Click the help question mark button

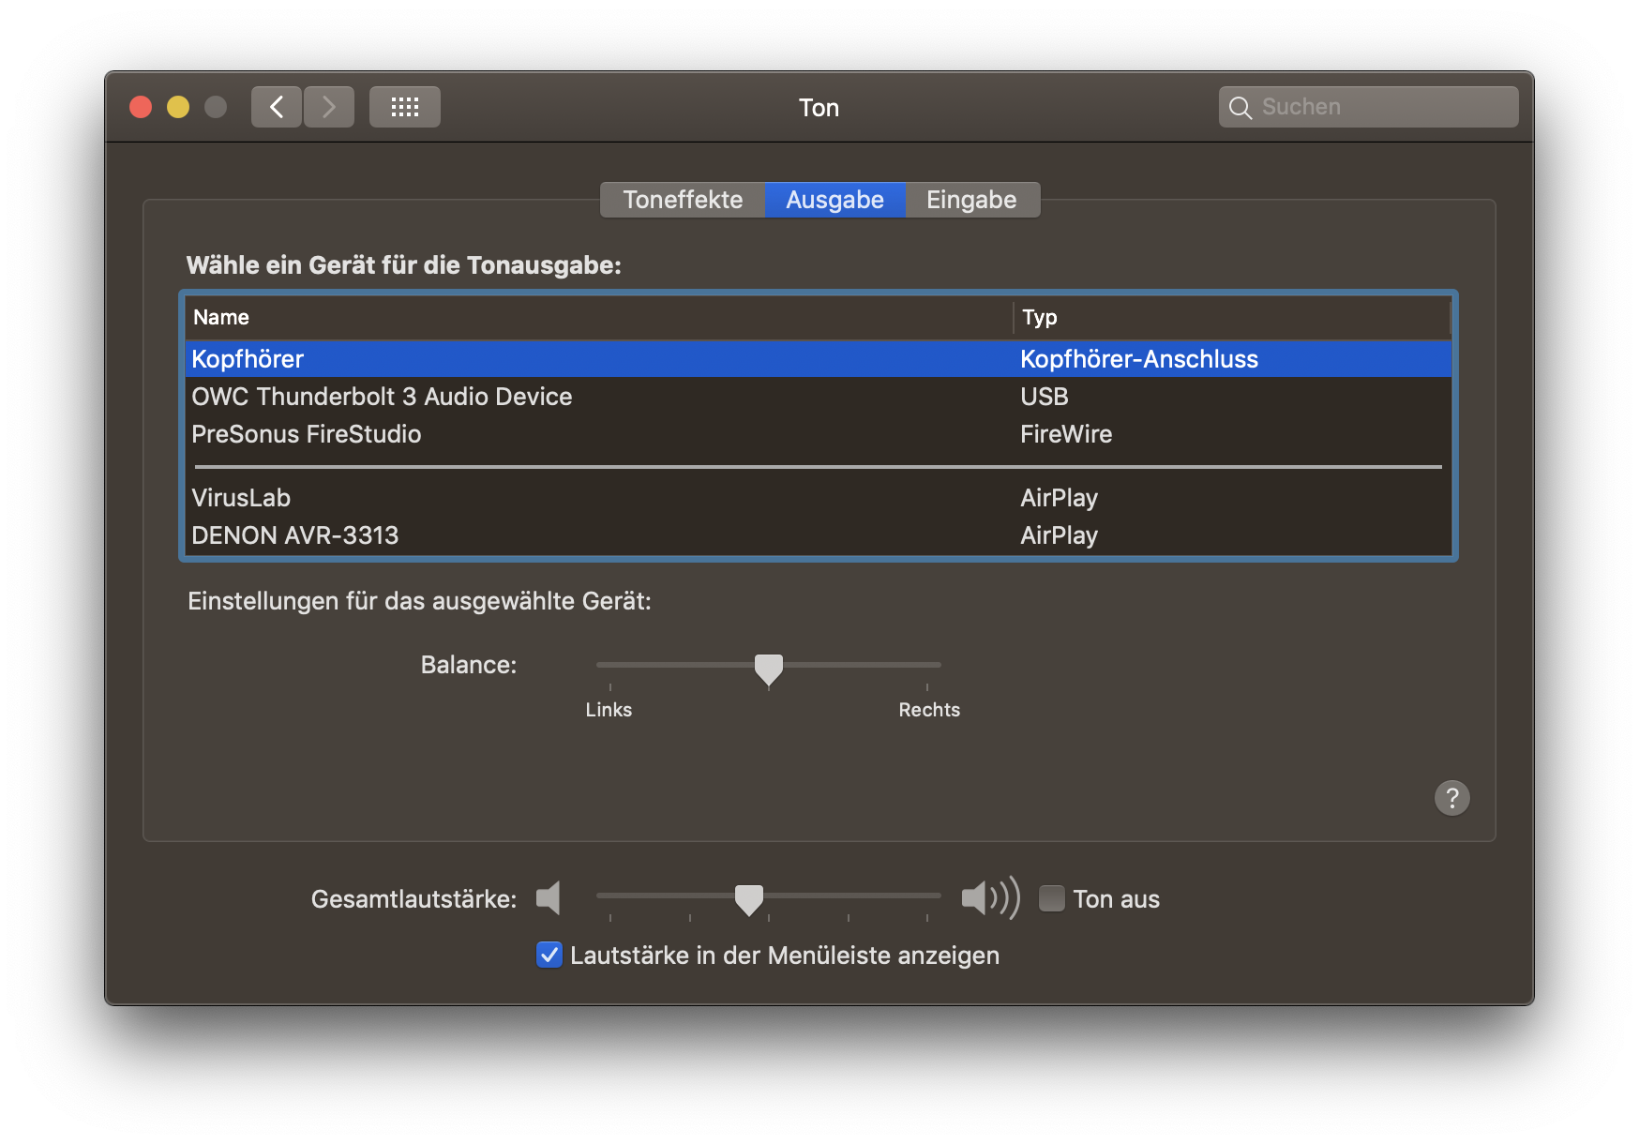[x=1451, y=798]
